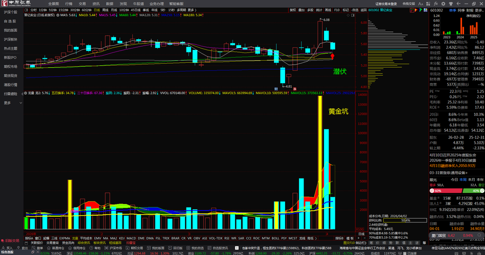Switch chart period to 月线
The image size is (485, 255).
coord(114,10)
